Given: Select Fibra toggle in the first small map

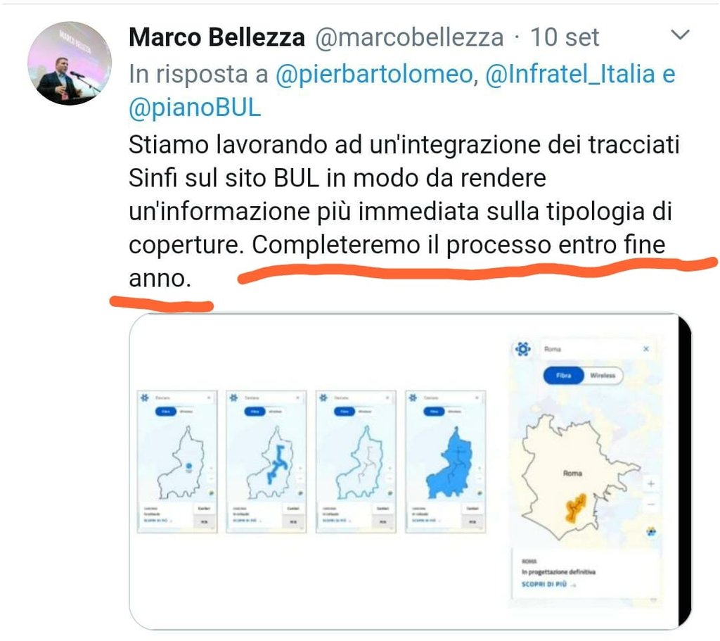Looking at the screenshot, I should 165,411.
